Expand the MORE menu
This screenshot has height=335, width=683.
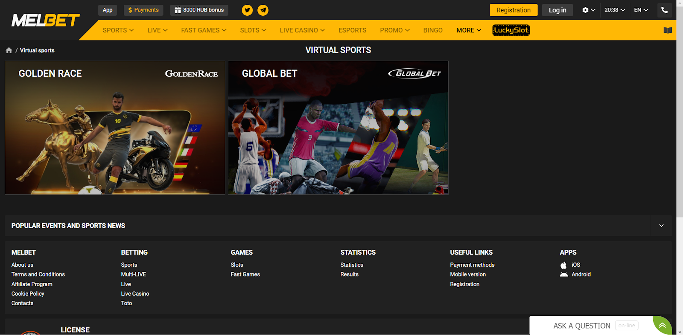tap(469, 30)
